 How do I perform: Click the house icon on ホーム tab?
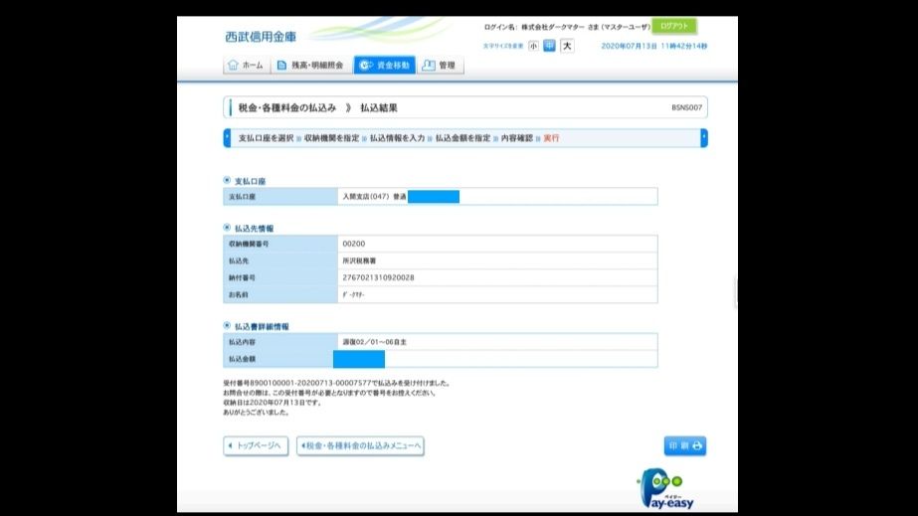[x=233, y=66]
